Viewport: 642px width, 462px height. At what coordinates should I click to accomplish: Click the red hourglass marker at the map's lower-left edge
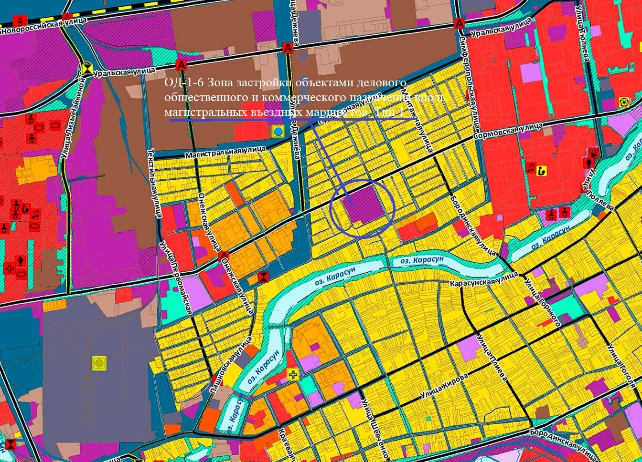10,446
